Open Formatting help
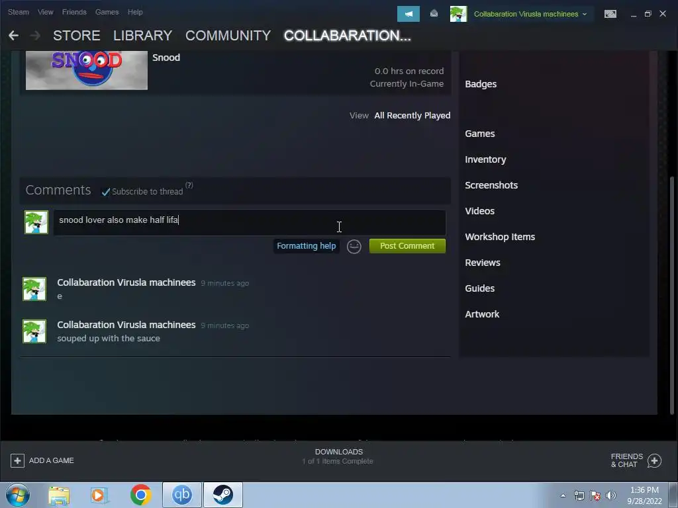 click(306, 246)
